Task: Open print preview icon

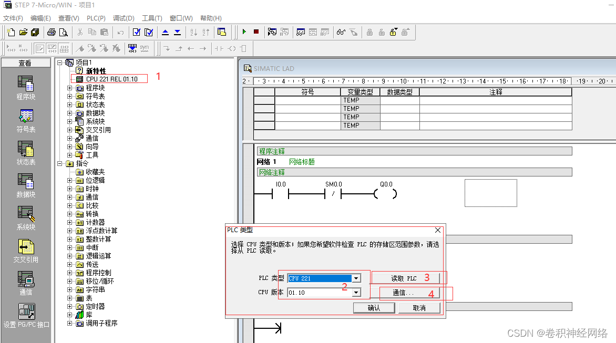Action: click(63, 32)
